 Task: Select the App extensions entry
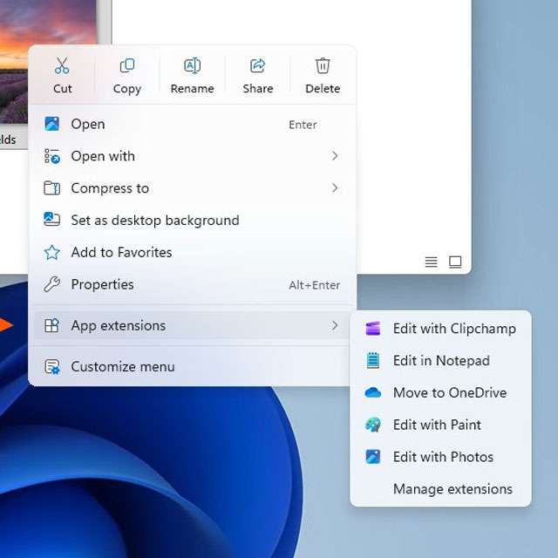pyautogui.click(x=192, y=325)
